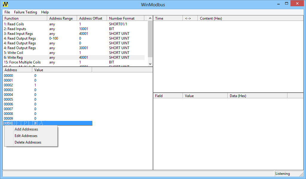Image resolution: width=306 pixels, height=179 pixels.
Task: Maximize the WinModbus window
Action: tap(287, 4)
